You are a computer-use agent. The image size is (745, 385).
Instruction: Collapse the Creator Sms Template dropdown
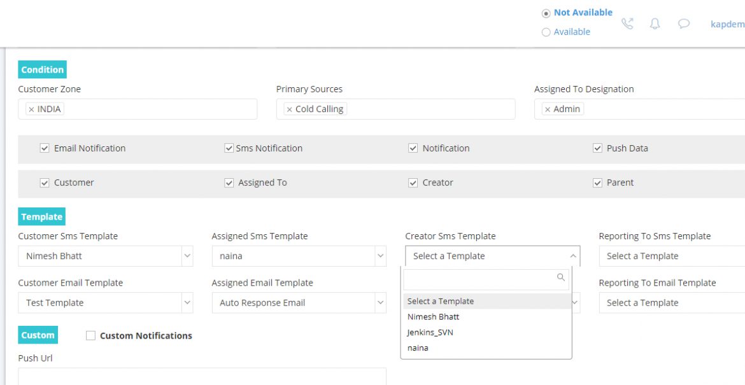493,256
